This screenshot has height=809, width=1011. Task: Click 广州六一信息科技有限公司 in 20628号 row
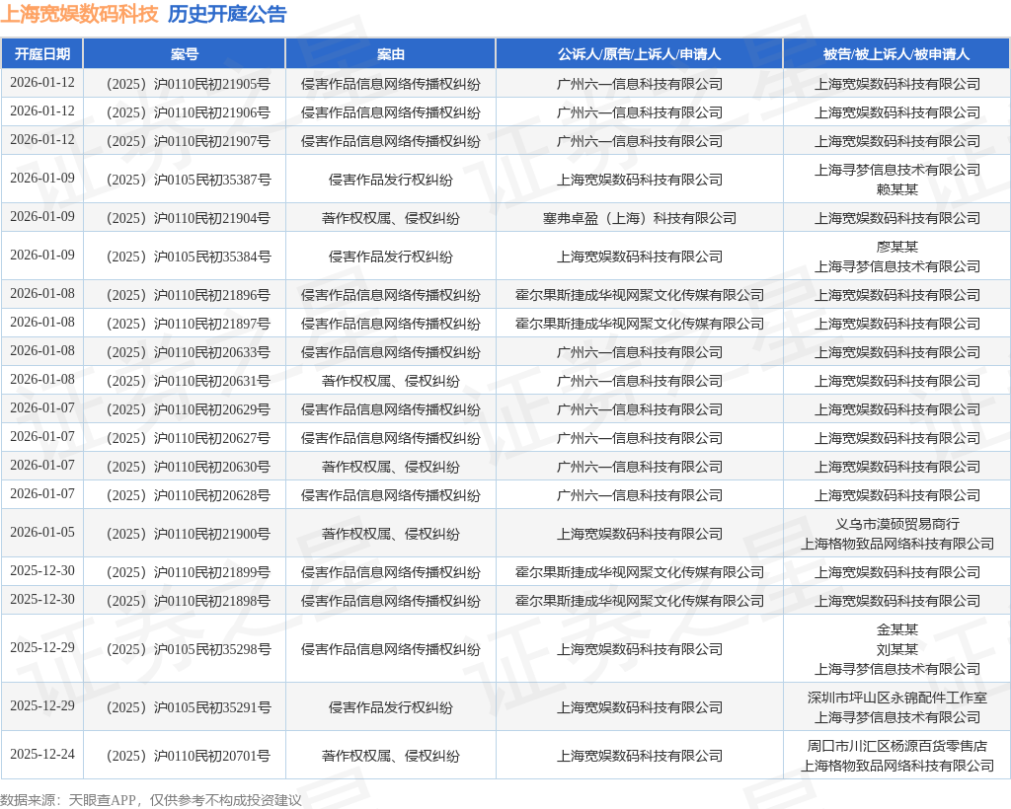(640, 495)
